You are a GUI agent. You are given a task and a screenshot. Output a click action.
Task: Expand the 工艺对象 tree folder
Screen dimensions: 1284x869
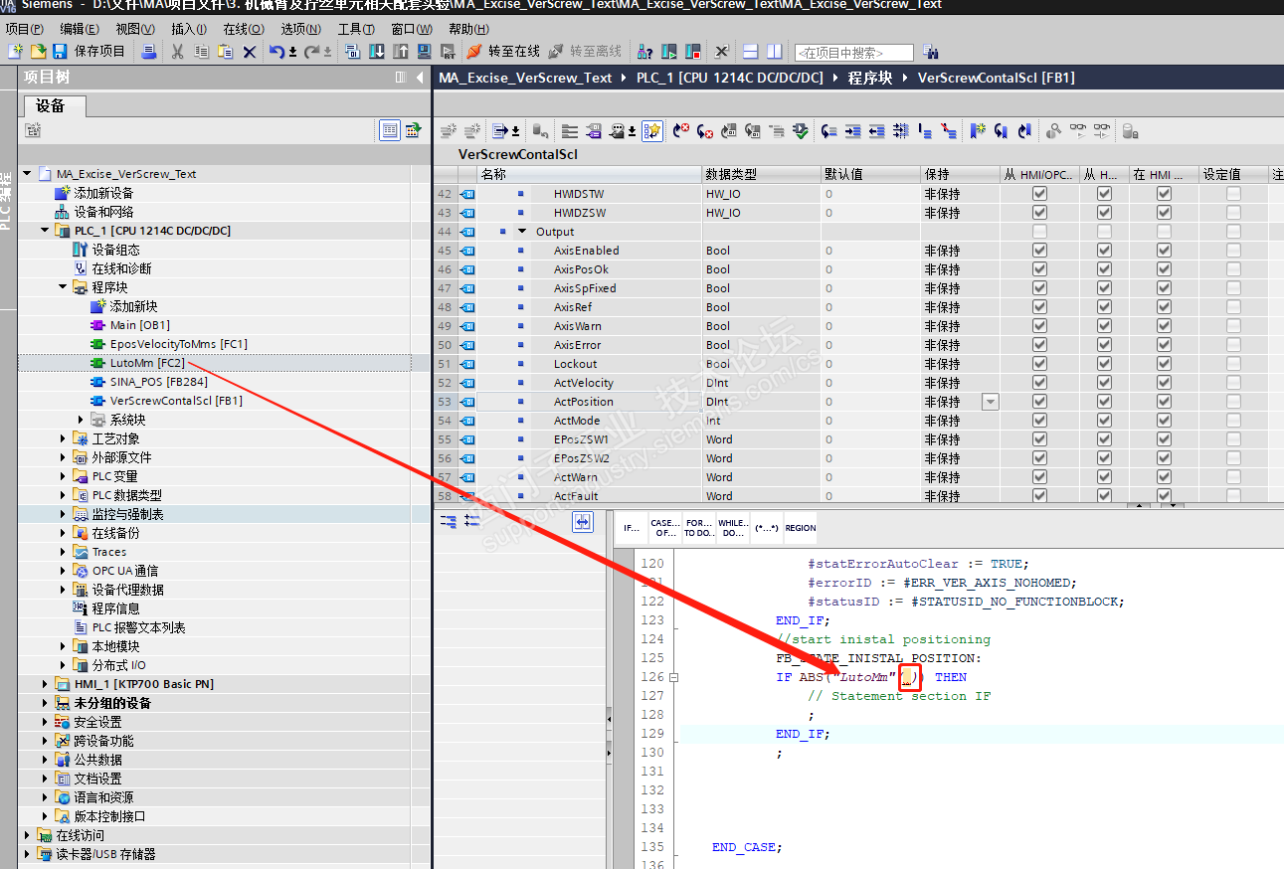pos(63,438)
